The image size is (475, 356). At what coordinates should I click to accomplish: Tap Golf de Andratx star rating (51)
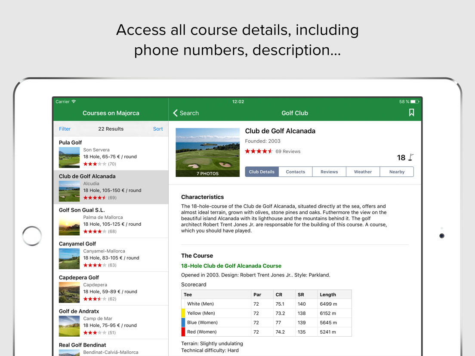click(100, 333)
